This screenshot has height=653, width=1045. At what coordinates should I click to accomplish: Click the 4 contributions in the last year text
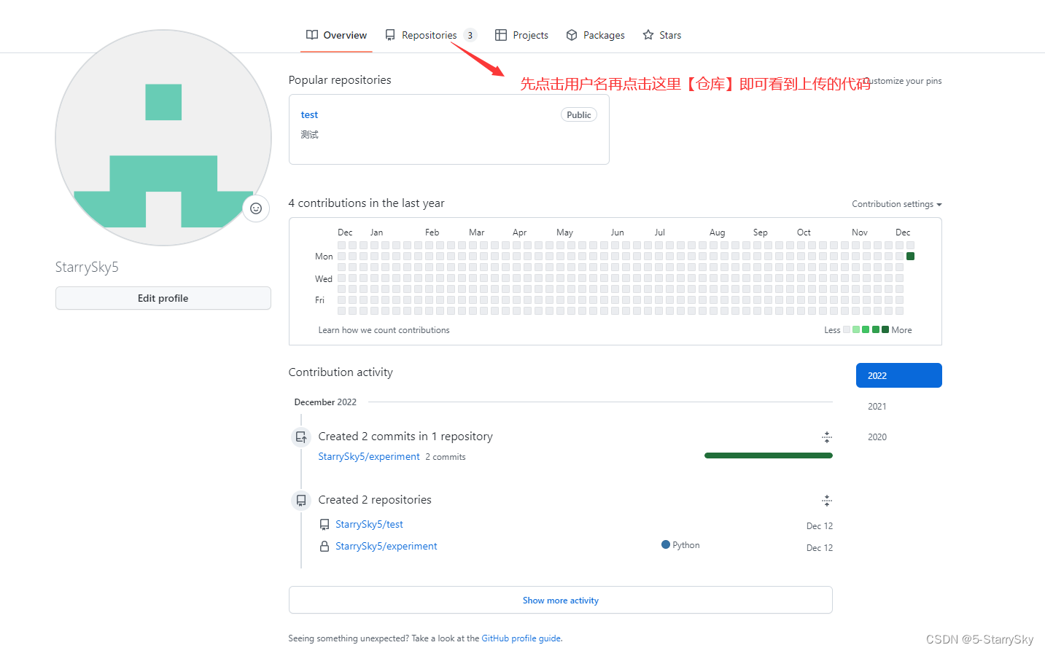366,203
